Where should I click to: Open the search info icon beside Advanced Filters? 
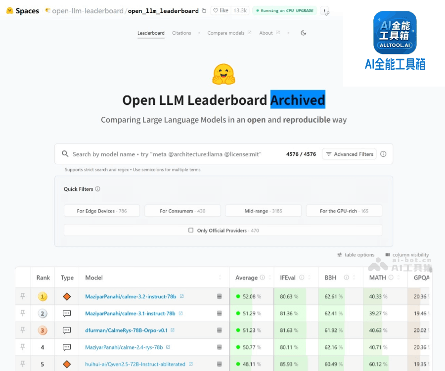tap(383, 154)
